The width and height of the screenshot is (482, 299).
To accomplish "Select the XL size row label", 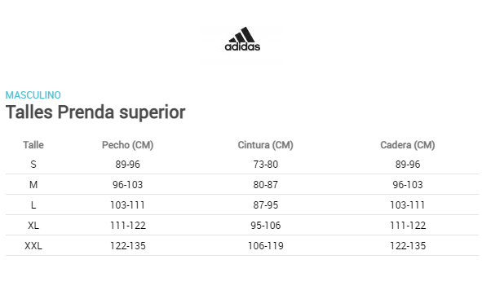I will tap(33, 226).
